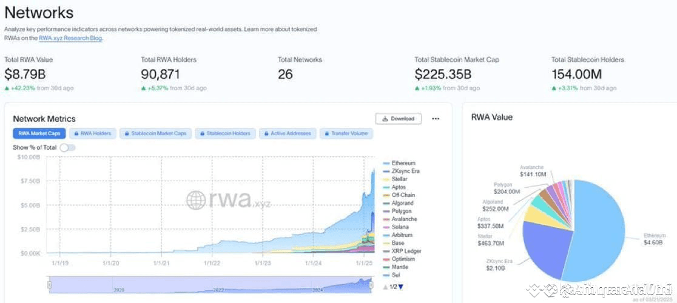Open the three-dot more options menu

(x=436, y=119)
